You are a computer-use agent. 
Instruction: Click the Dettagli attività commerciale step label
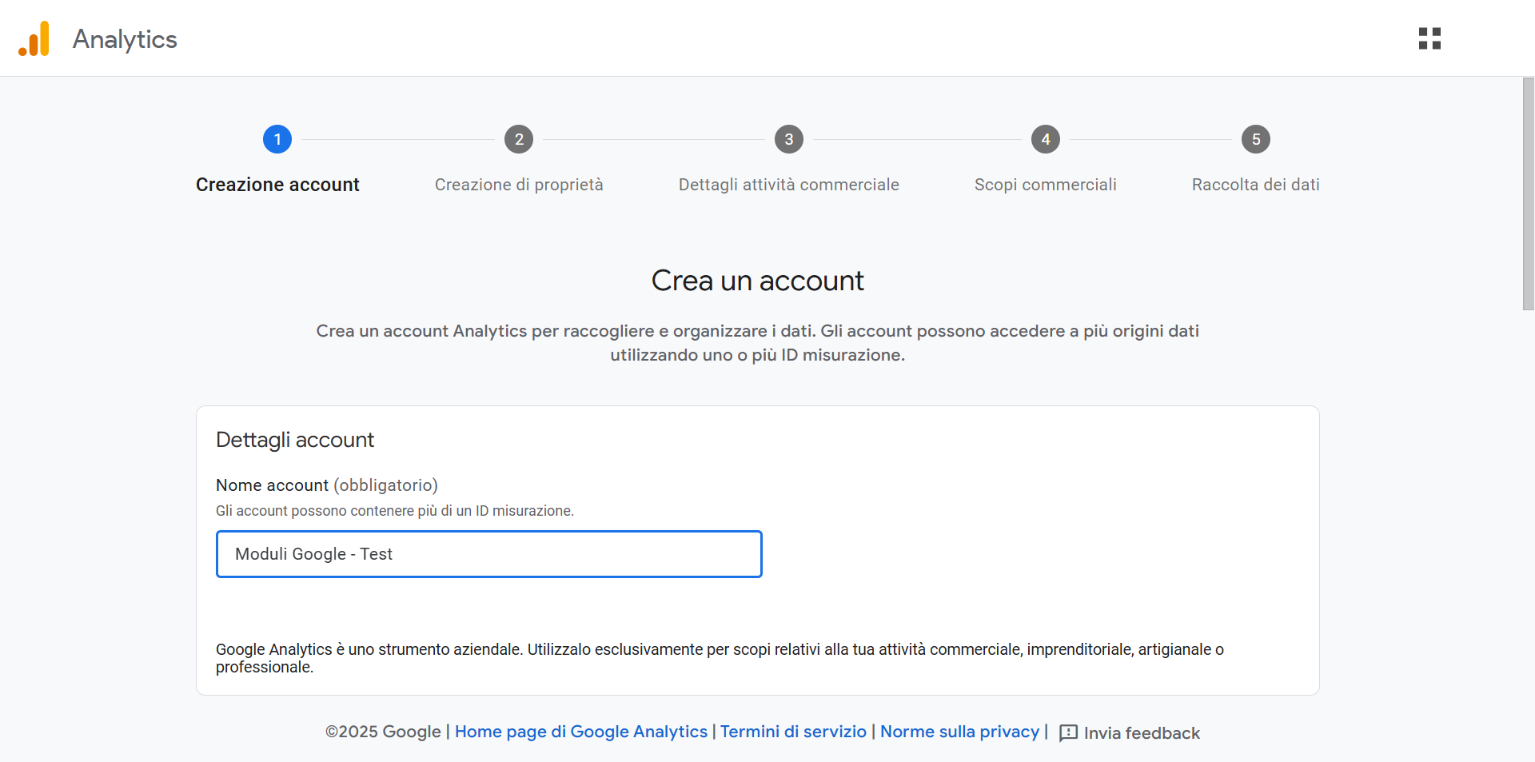(789, 185)
